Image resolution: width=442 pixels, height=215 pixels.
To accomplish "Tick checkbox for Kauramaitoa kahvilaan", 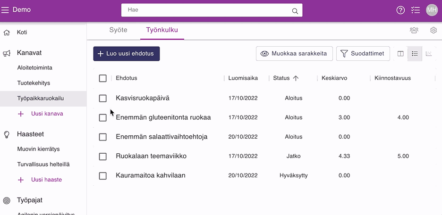I will pyautogui.click(x=103, y=176).
